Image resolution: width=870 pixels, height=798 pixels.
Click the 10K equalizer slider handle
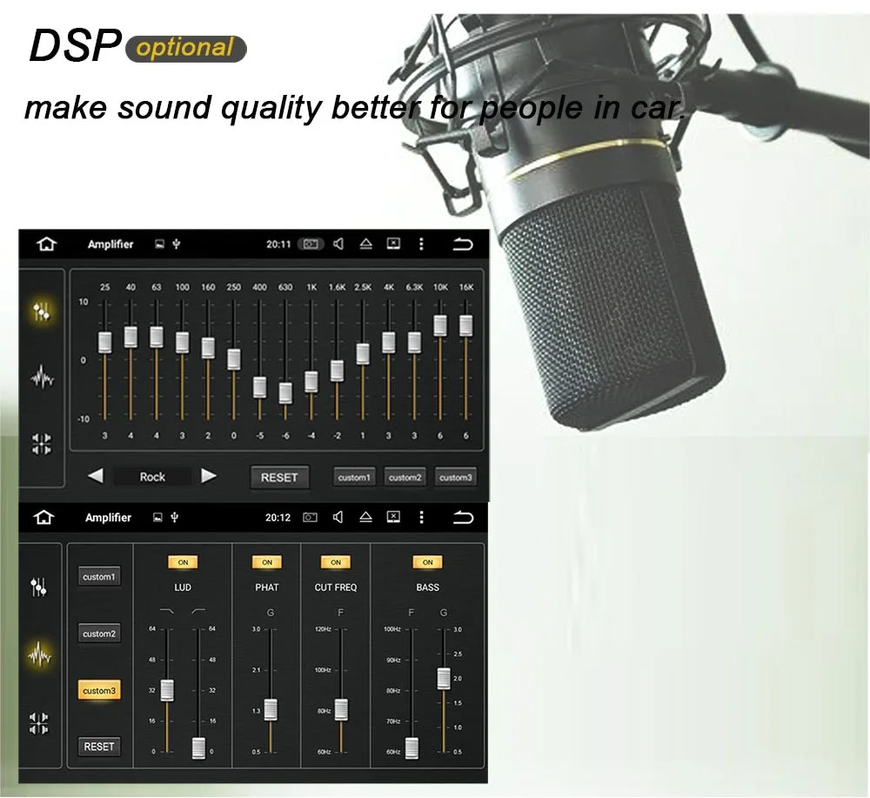pos(440,325)
